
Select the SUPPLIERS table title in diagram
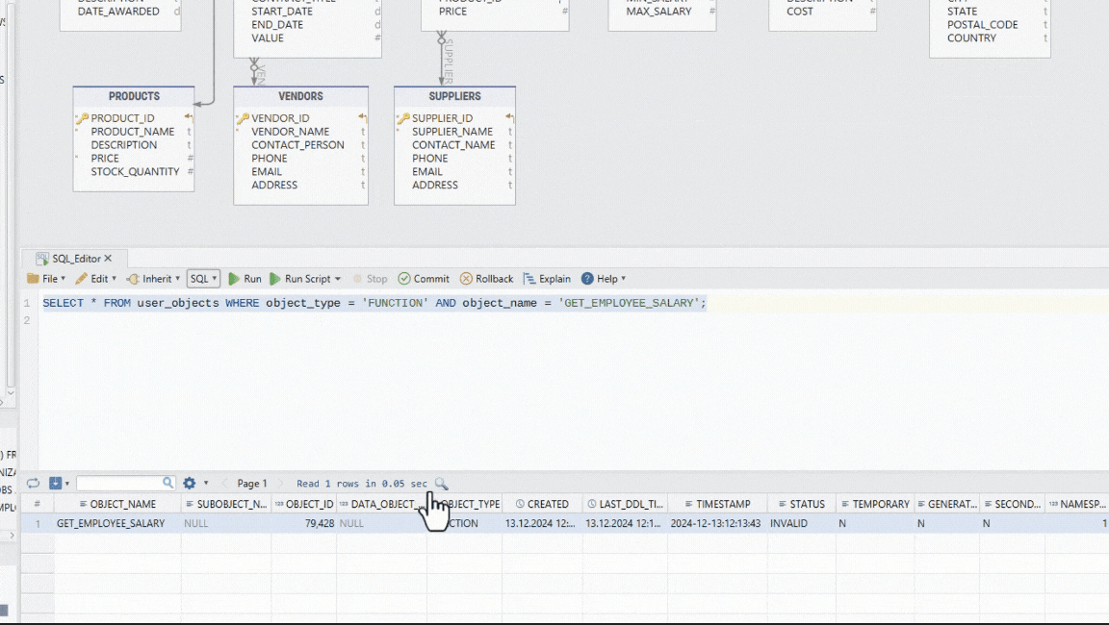tap(454, 96)
